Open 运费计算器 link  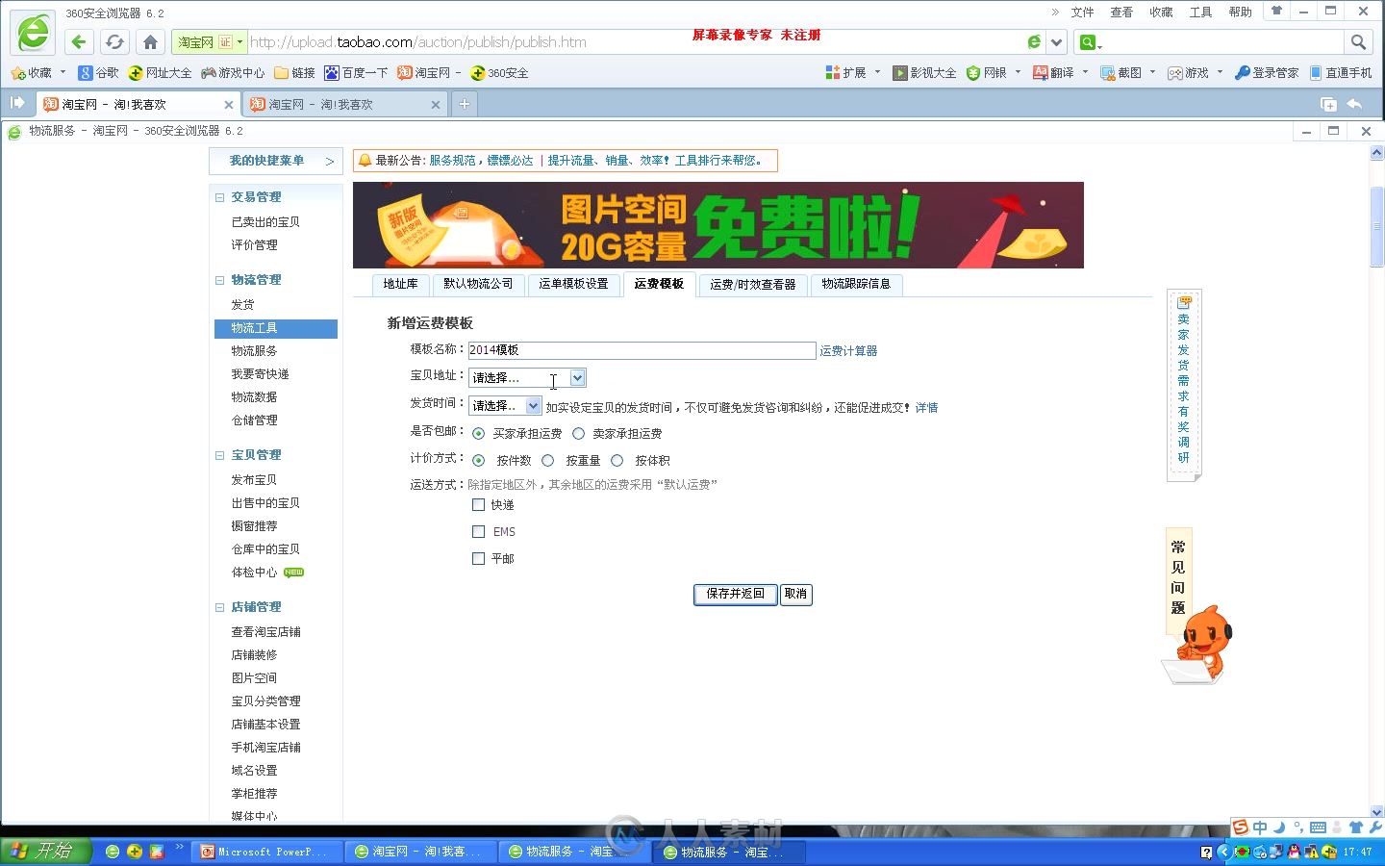click(x=848, y=351)
